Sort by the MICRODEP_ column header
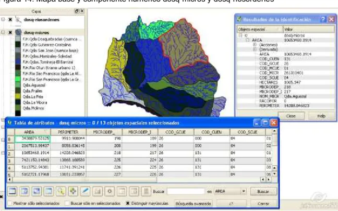 [104, 132]
